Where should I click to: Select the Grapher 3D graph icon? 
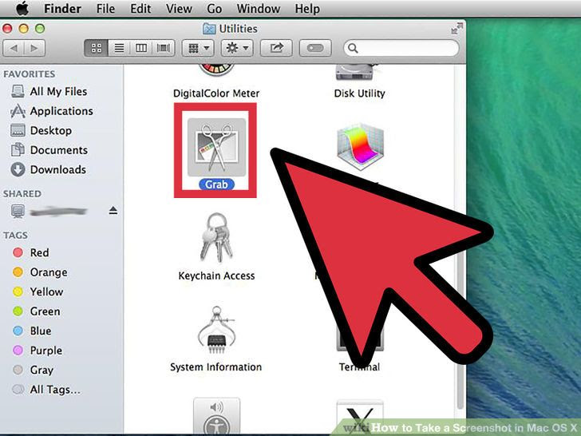pyautogui.click(x=360, y=147)
